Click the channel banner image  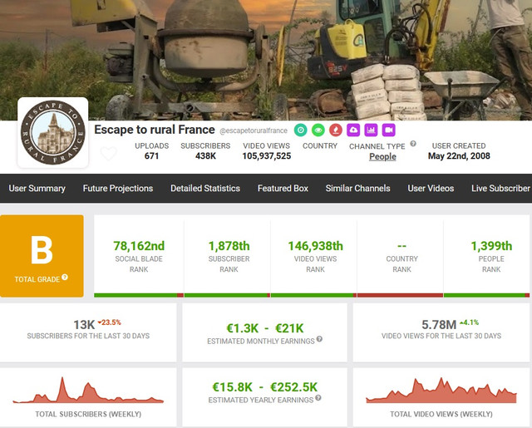[266, 60]
